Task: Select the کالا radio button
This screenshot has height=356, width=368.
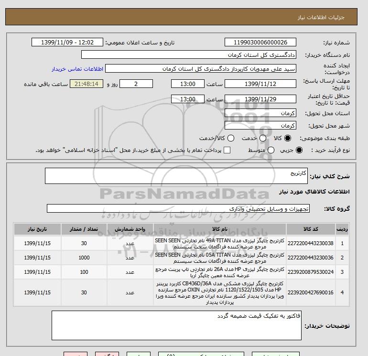Action: click(288, 138)
